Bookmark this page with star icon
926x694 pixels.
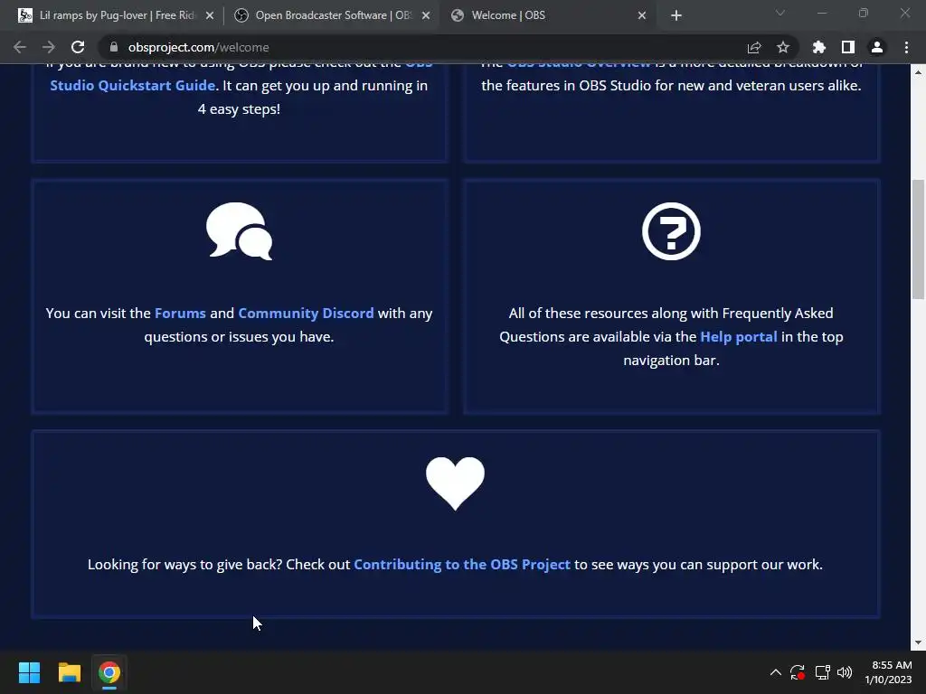(783, 47)
